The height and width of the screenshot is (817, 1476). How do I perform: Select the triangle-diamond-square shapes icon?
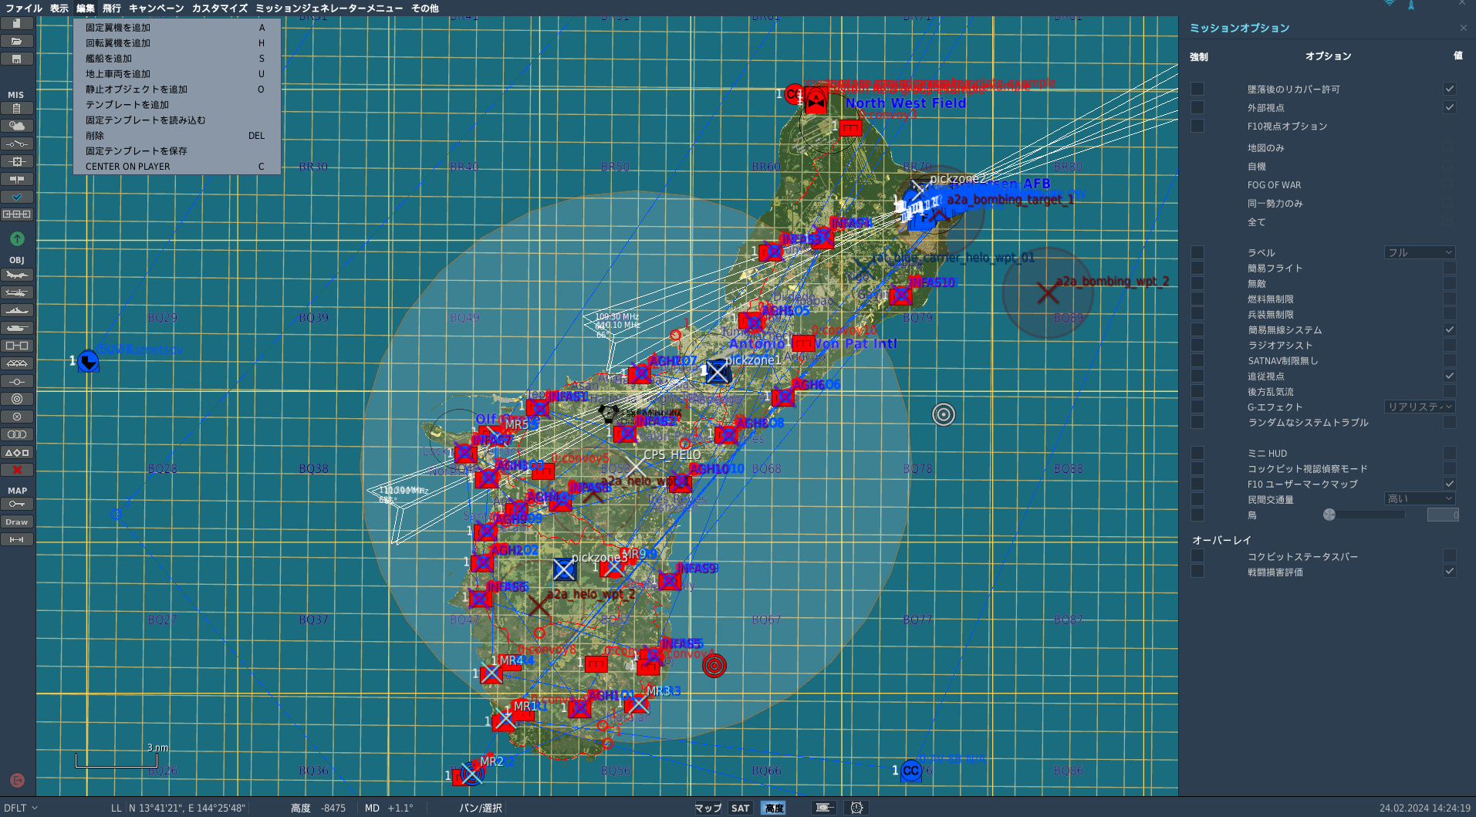tap(17, 452)
